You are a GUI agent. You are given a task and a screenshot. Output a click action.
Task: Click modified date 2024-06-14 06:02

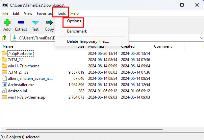coord(103,72)
